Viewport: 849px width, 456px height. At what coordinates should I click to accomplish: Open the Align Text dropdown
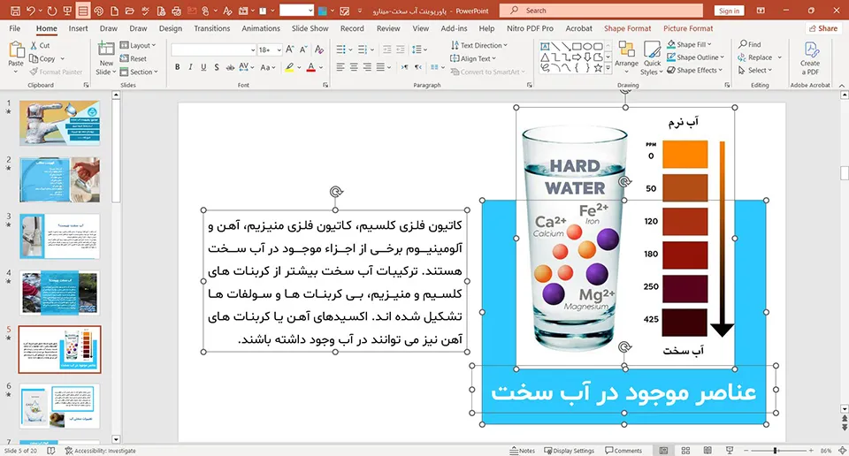pos(473,58)
